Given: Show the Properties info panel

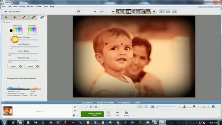Looking at the screenshot, I should 213,107.
